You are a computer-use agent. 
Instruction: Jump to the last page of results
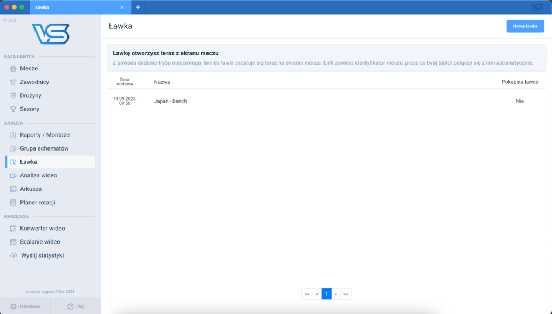point(346,294)
